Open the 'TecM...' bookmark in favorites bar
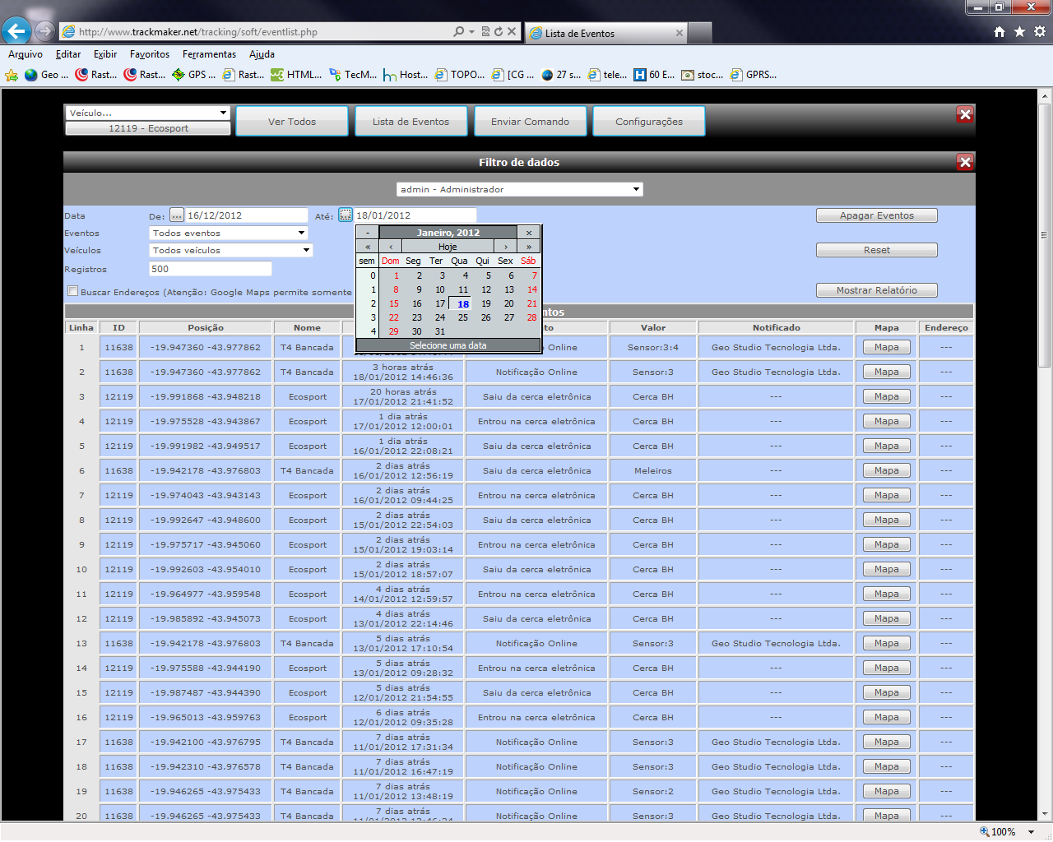The image size is (1053, 842). 352,75
